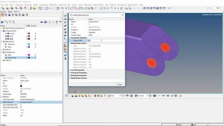Click the top icon in the vertical tool strip

click(65, 16)
